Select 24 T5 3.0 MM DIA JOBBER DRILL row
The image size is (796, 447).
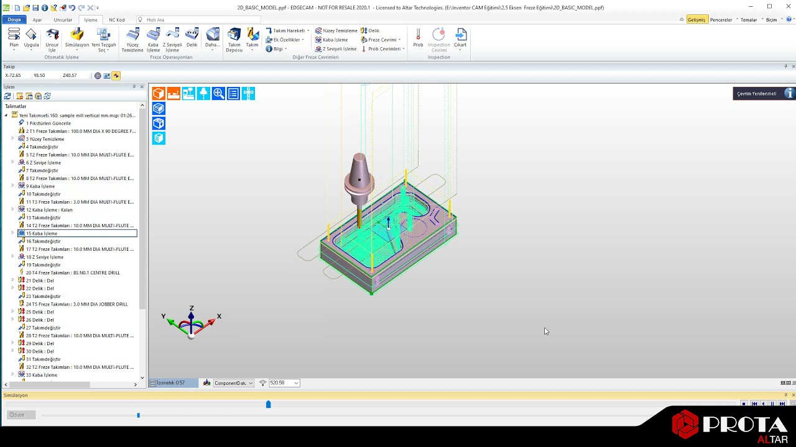[x=73, y=304]
